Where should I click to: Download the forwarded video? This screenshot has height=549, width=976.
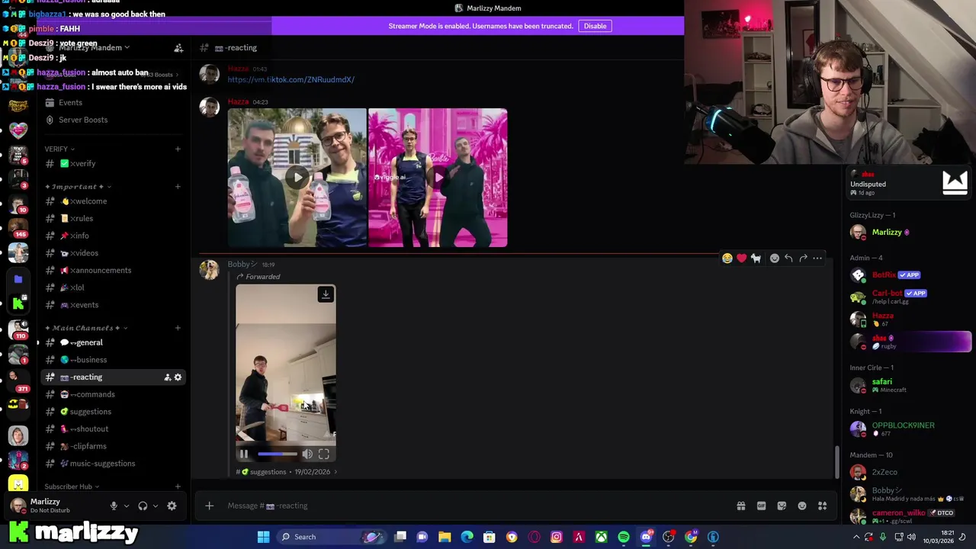tap(326, 294)
